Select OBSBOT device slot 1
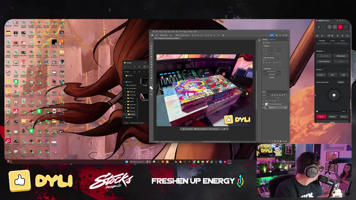The height and width of the screenshot is (200, 356). [329, 27]
